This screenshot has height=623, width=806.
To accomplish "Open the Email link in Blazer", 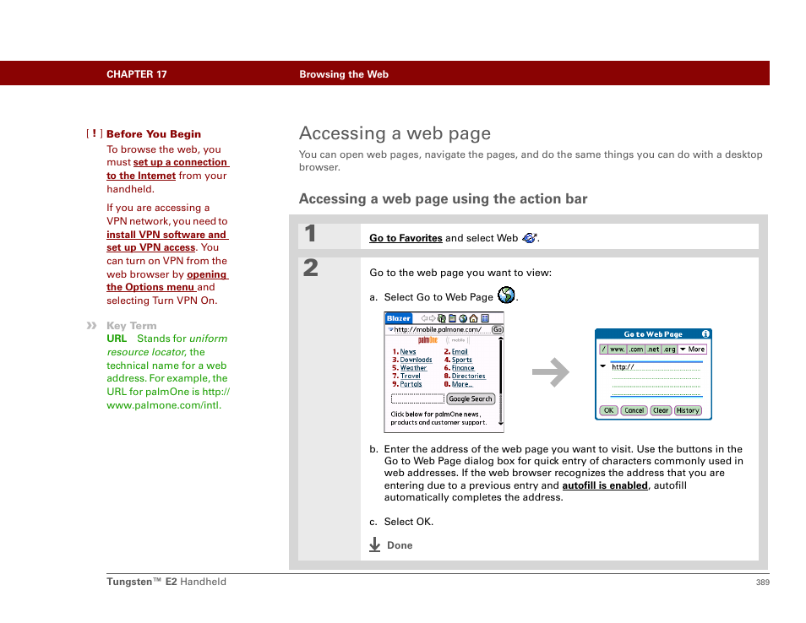I will (x=460, y=351).
